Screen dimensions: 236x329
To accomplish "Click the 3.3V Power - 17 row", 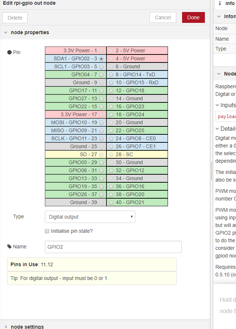I will tap(76, 114).
